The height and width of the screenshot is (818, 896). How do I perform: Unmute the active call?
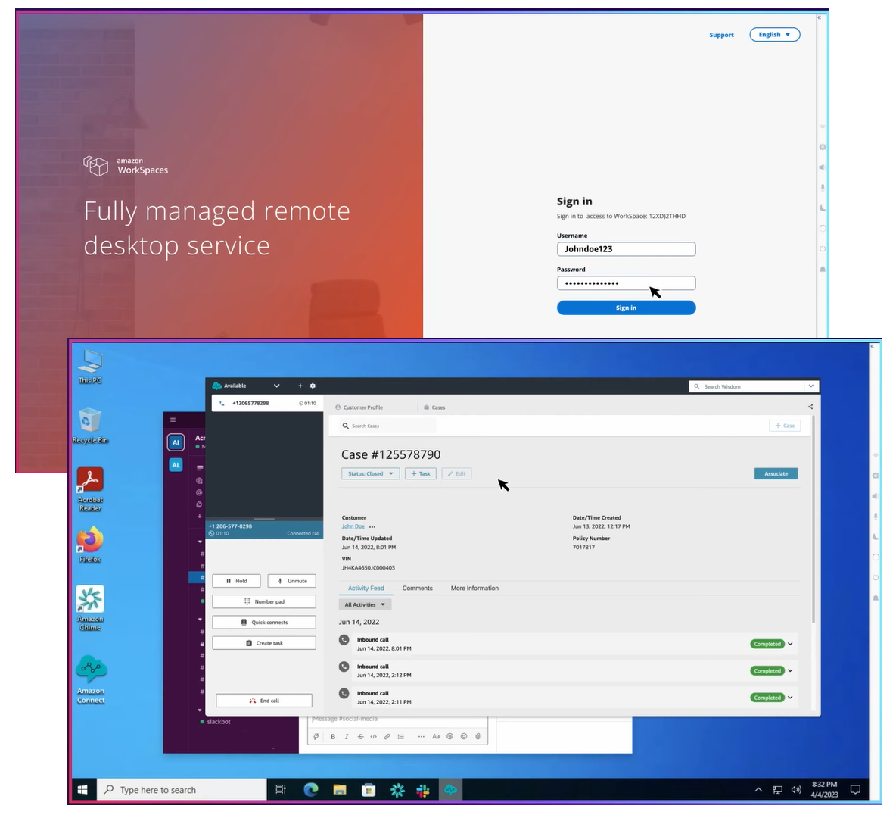[291, 580]
